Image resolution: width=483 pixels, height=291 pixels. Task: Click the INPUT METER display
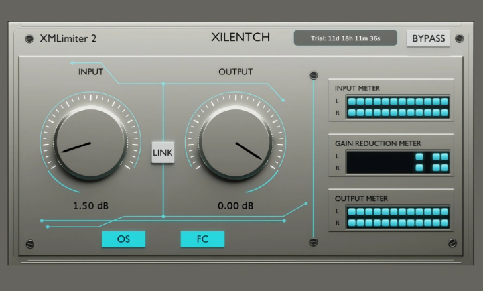tap(398, 107)
